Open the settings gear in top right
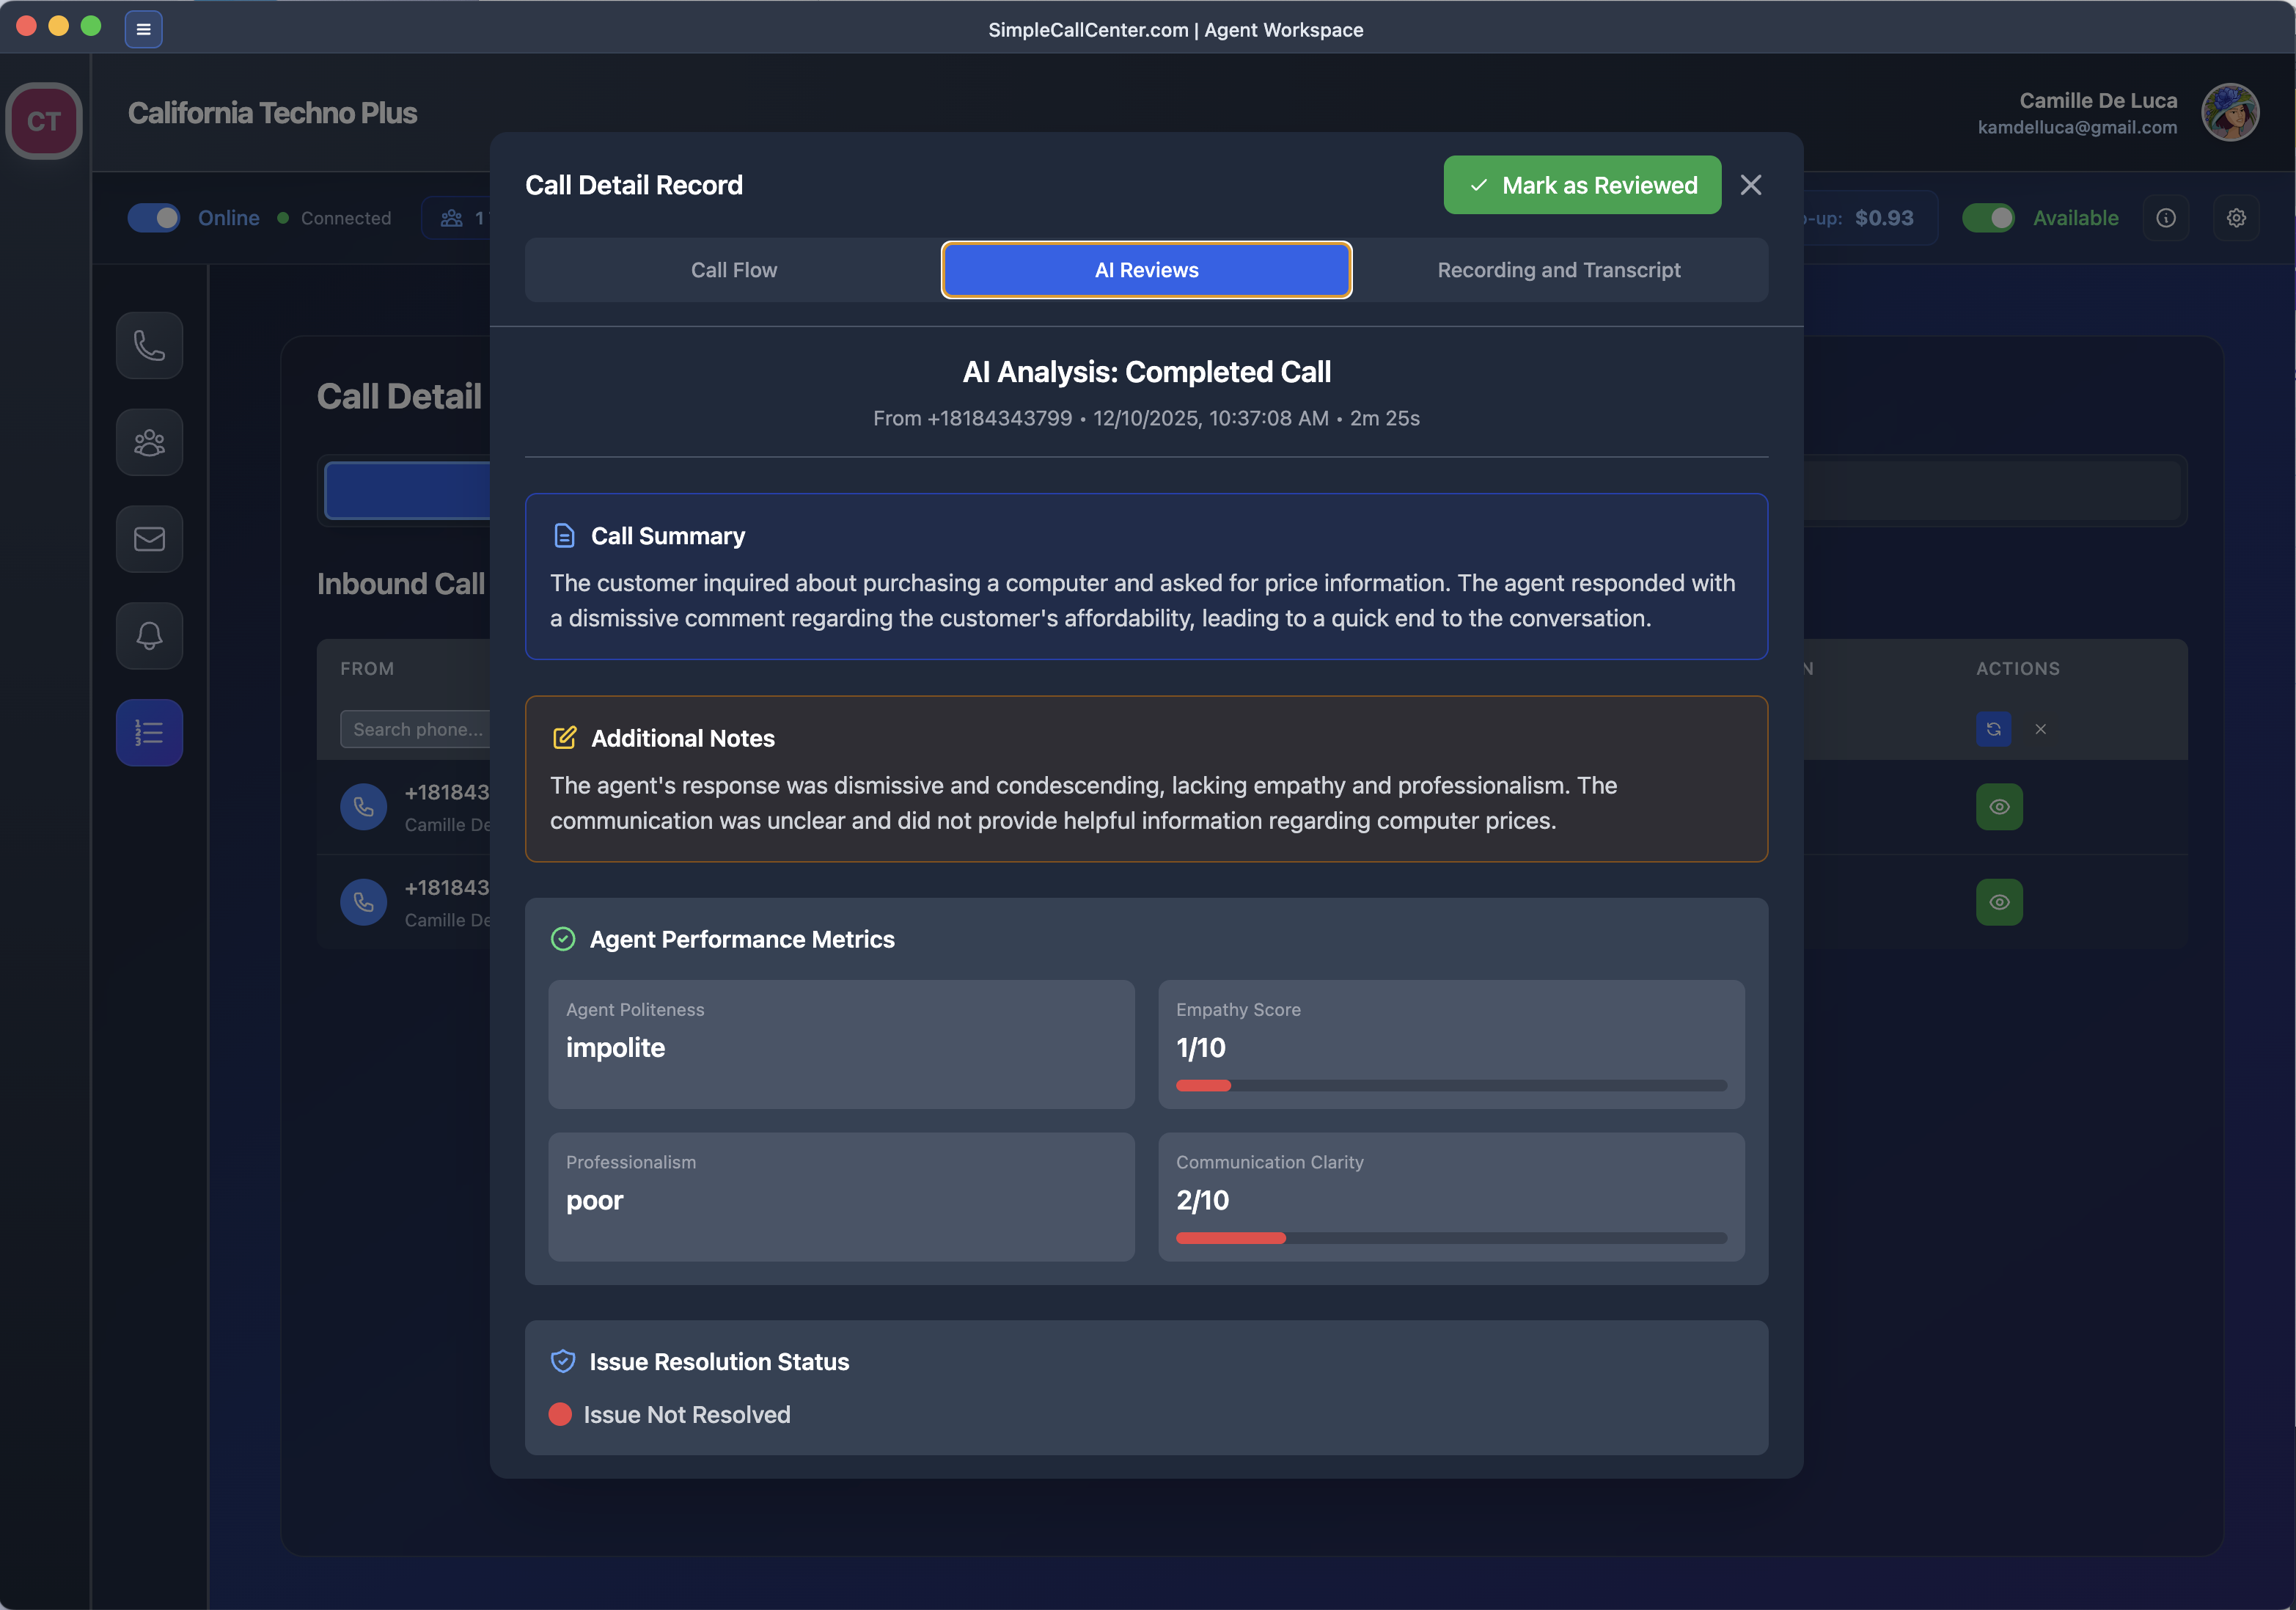 [x=2237, y=217]
